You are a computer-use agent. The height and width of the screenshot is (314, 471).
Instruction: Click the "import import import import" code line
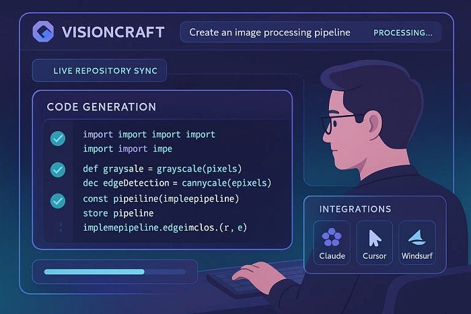point(149,134)
